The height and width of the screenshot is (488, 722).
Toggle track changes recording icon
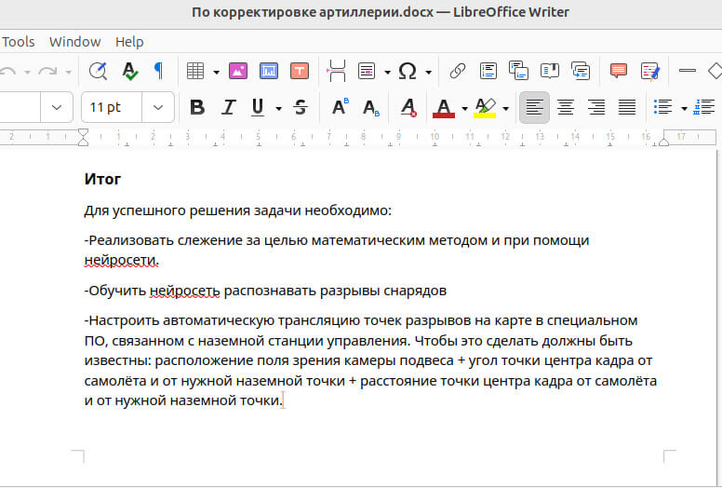(649, 71)
